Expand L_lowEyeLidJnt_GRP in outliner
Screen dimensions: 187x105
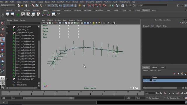coord(7,27)
